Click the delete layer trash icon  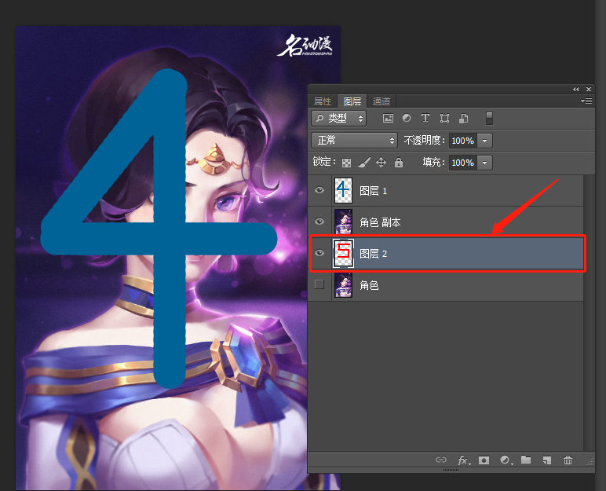coord(568,460)
